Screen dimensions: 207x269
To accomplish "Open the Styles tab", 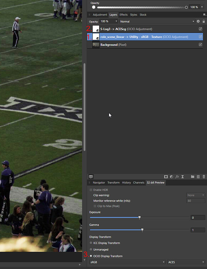I will (x=133, y=15).
